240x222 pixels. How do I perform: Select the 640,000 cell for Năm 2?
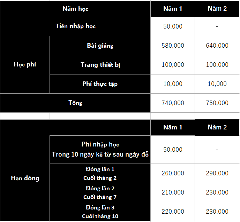(x=217, y=46)
